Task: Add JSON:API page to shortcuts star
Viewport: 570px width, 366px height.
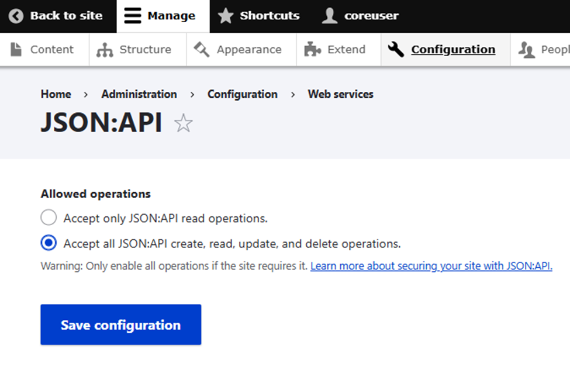Action: [184, 123]
